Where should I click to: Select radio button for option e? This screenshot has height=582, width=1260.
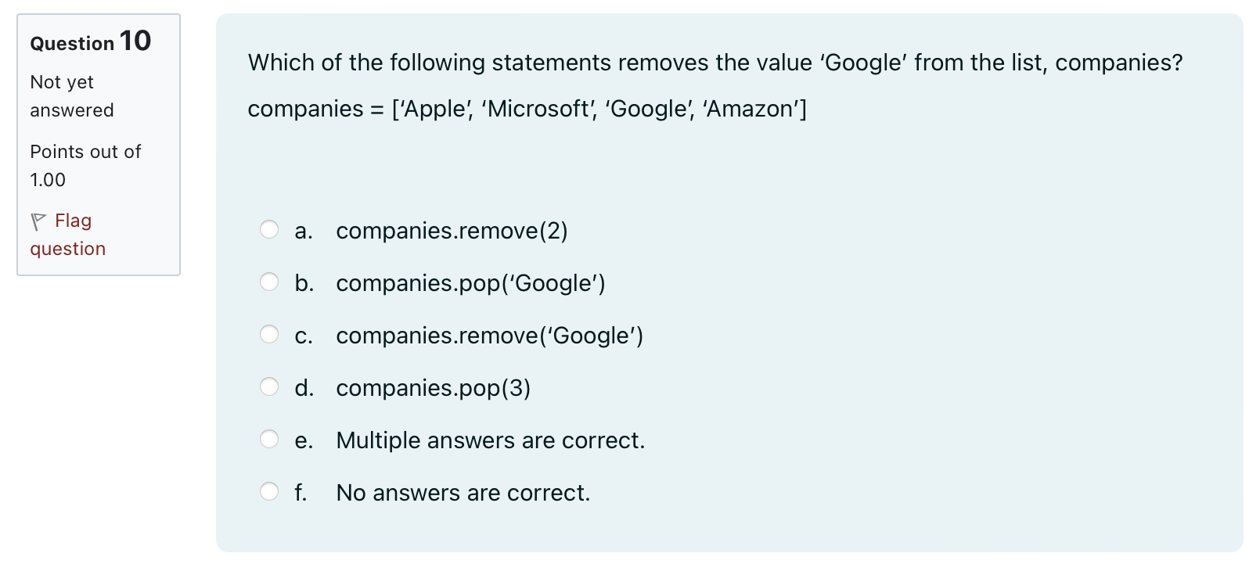coord(269,439)
